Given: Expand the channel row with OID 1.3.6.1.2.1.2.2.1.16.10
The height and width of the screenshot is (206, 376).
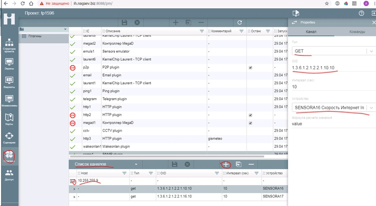Looking at the screenshot, I should (74, 197).
